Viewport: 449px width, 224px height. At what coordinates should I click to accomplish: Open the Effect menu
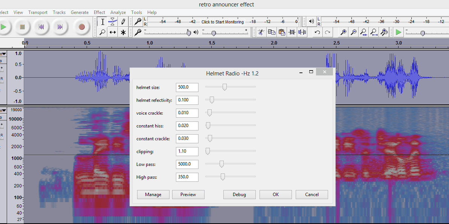99,12
